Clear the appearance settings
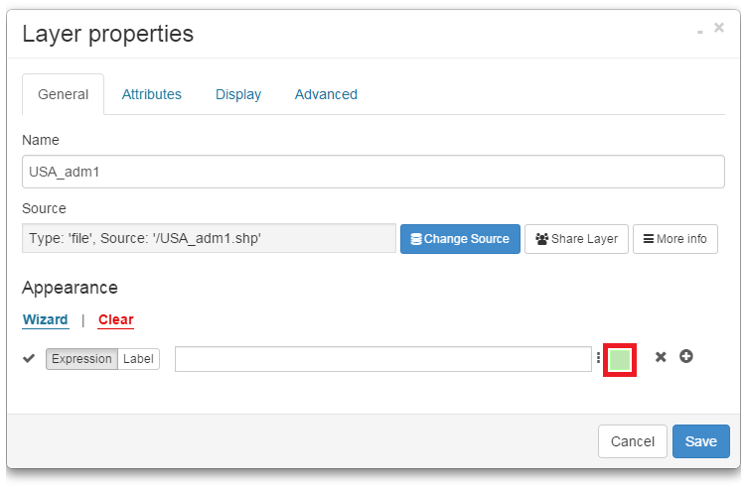This screenshot has height=488, width=745. [x=116, y=319]
